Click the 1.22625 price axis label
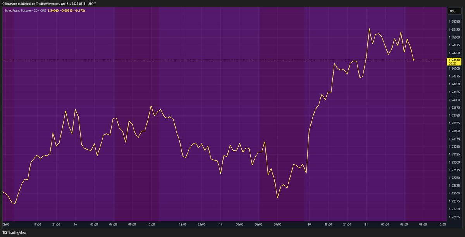Image resolution: width=465 pixels, height=237 pixels. coord(454,186)
